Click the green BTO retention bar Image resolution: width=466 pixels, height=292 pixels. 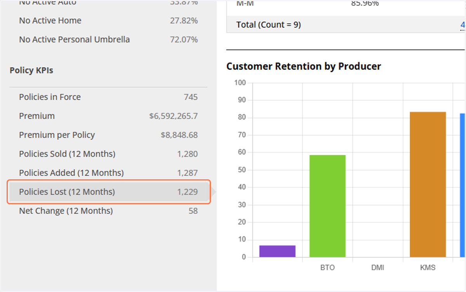(327, 206)
